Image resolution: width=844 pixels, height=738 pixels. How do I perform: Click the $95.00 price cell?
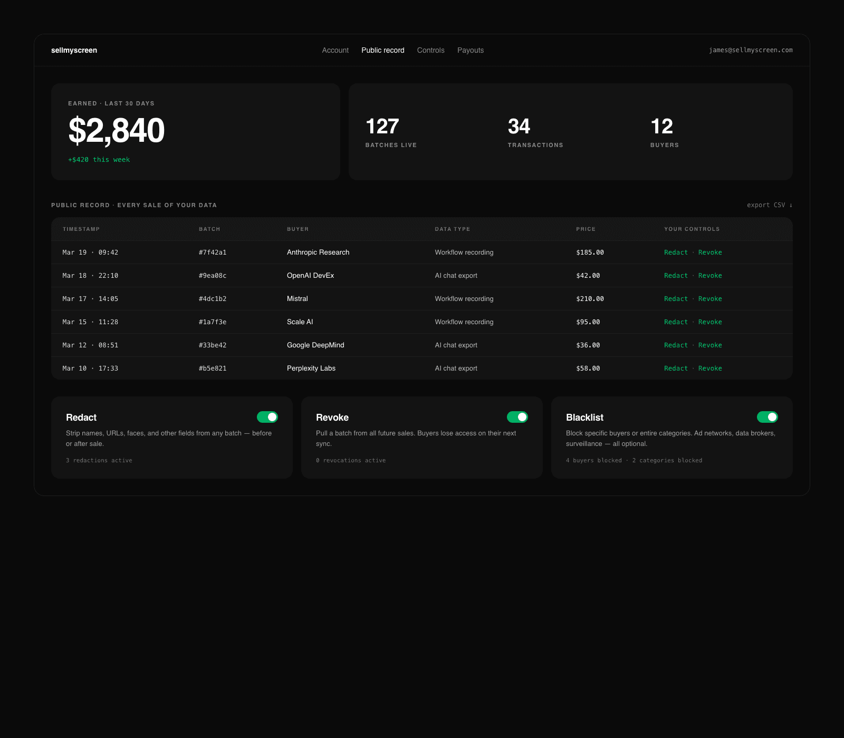tap(588, 322)
